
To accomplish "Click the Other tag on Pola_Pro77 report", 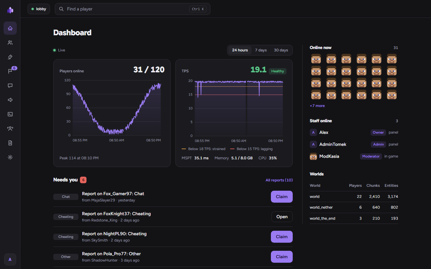I will point(66,257).
